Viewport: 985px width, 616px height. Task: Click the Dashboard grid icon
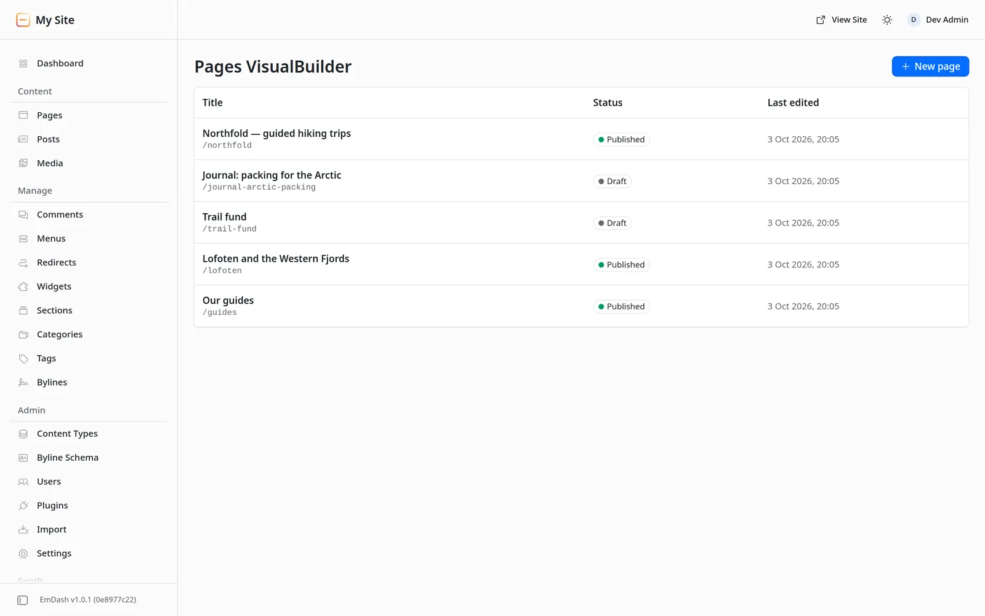pos(23,63)
